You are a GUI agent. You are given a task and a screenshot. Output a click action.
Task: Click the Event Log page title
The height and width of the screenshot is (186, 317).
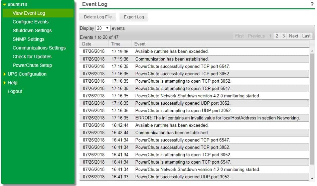click(95, 4)
